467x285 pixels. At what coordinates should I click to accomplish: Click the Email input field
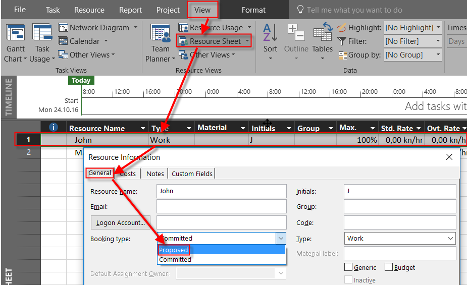tap(221, 207)
